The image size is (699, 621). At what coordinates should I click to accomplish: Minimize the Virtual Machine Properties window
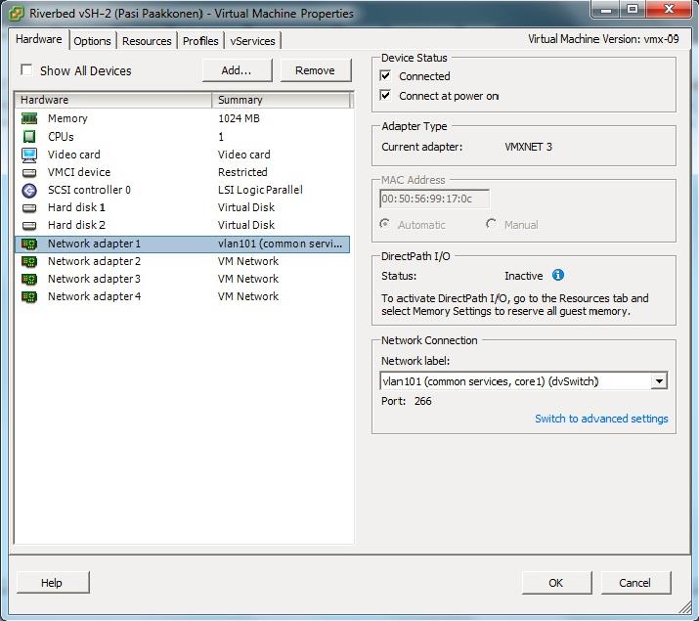pyautogui.click(x=607, y=10)
